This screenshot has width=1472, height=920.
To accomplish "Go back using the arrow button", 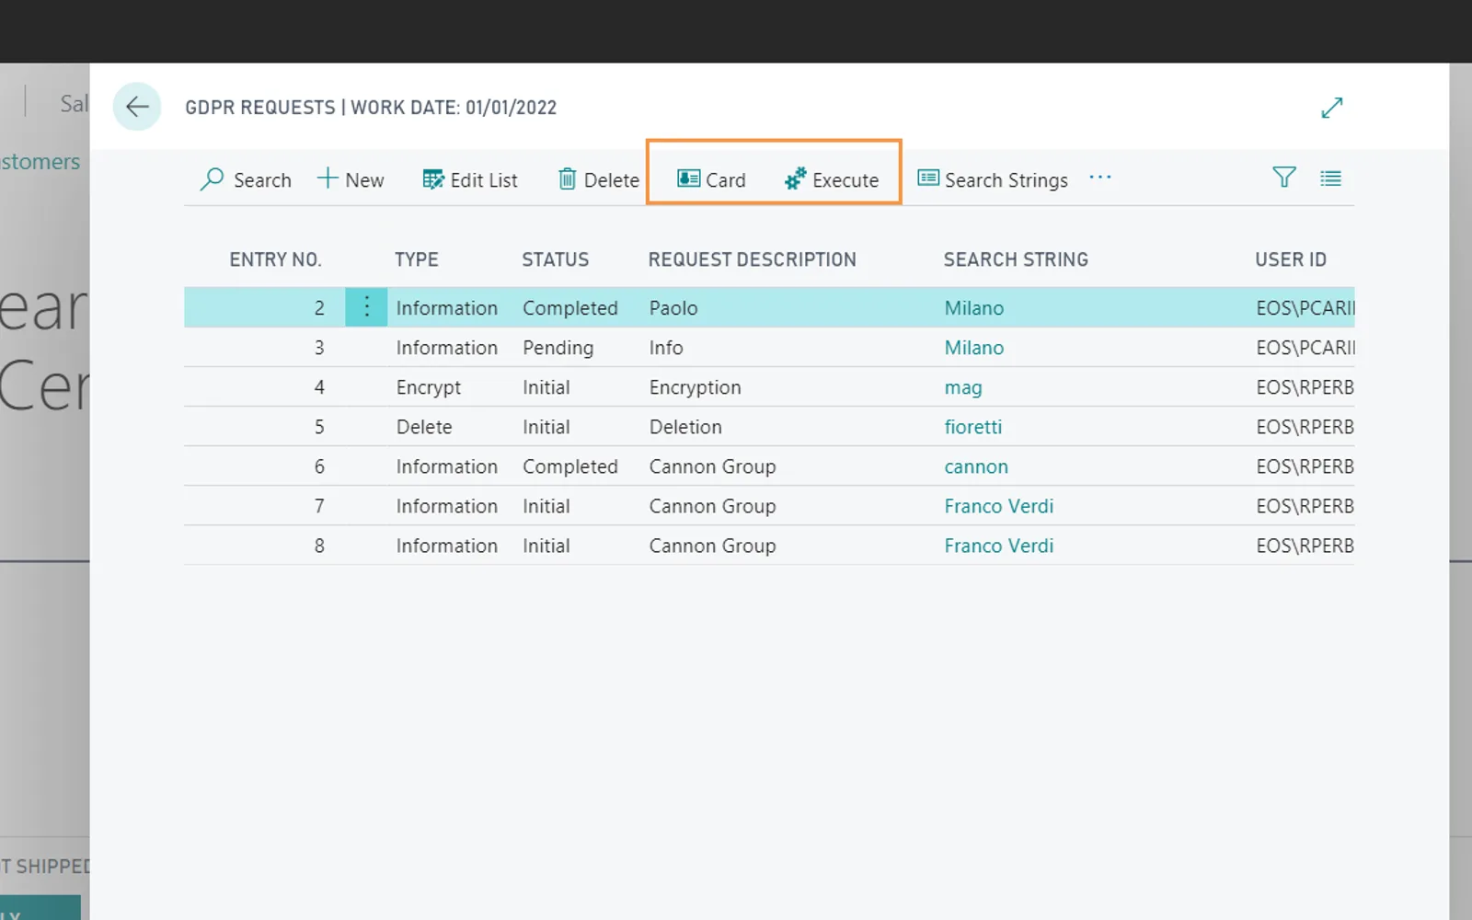I will tap(137, 107).
